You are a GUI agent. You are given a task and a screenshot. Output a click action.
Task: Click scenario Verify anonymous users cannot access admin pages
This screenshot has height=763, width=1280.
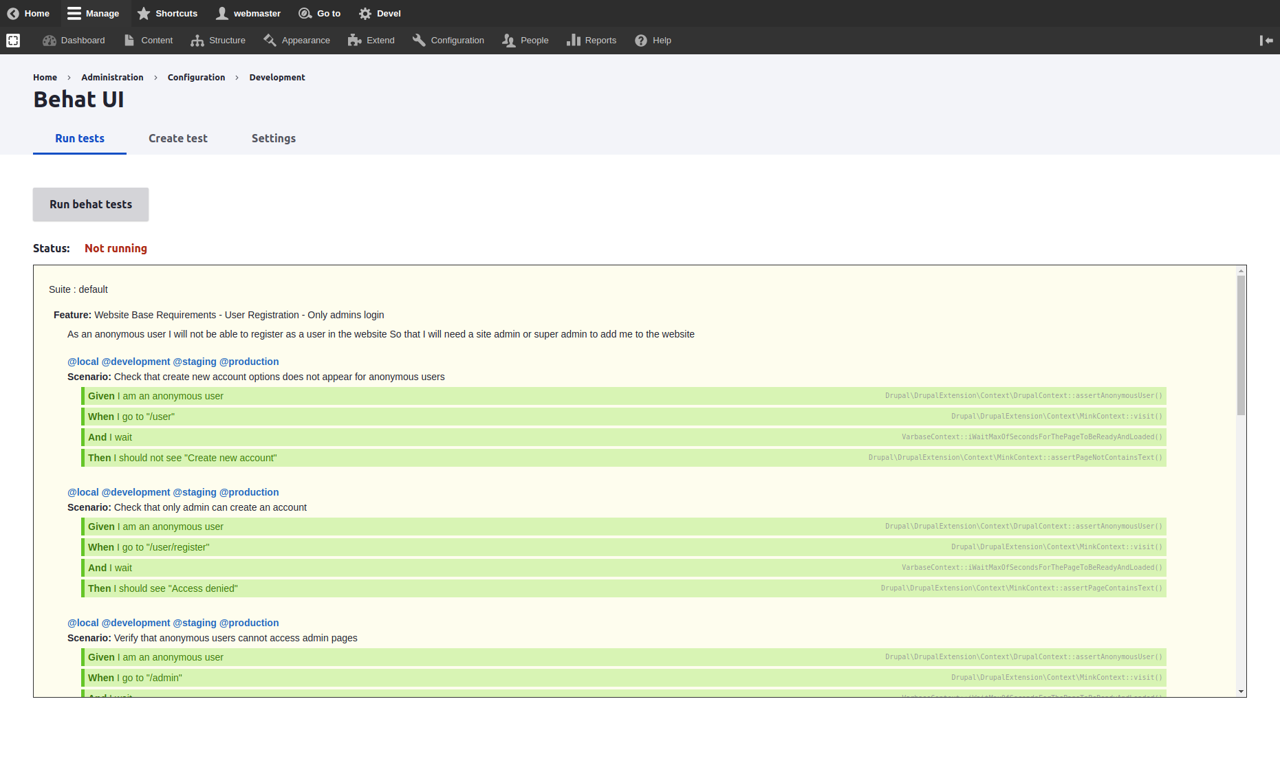tap(213, 638)
